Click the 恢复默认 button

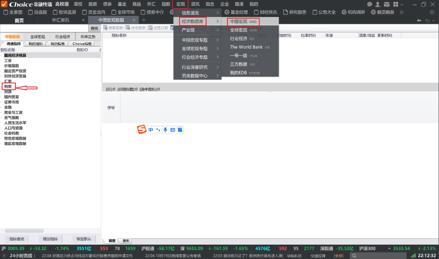pyautogui.click(x=84, y=239)
